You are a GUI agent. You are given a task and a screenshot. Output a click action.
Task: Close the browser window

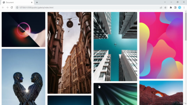[184, 2]
